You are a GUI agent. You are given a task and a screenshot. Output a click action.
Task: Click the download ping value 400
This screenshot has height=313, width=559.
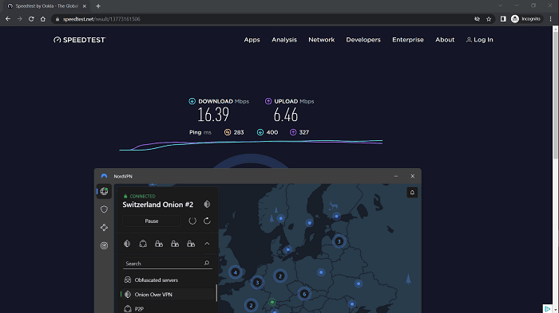coord(272,132)
